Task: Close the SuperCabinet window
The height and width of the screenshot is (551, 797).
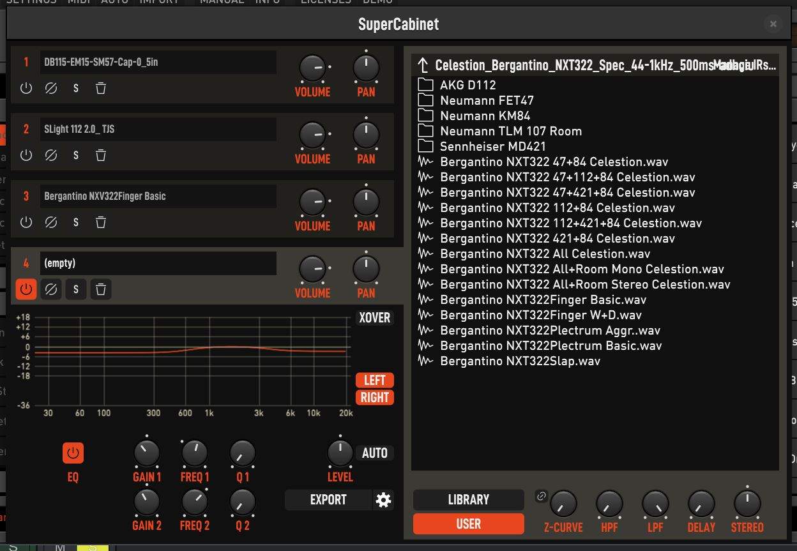Action: tap(773, 24)
